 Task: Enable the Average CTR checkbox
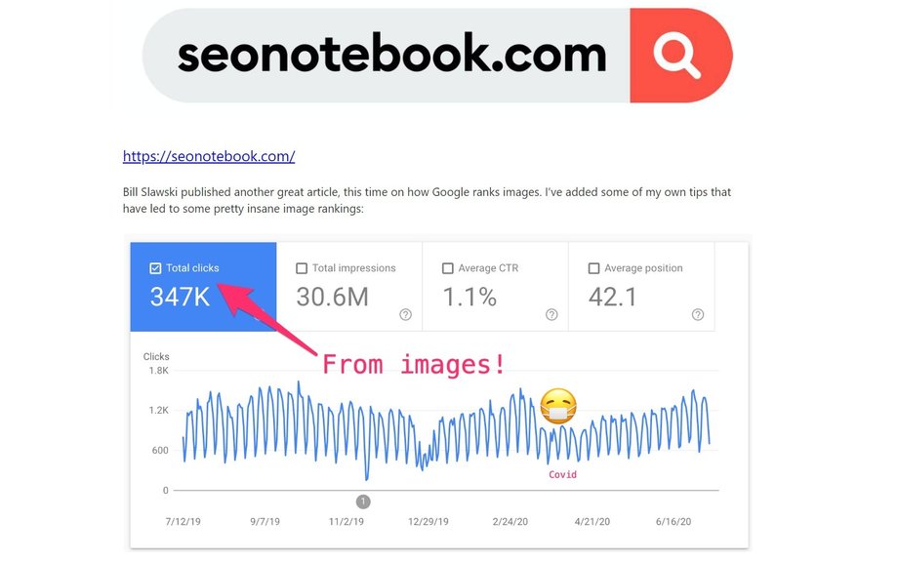pyautogui.click(x=448, y=268)
